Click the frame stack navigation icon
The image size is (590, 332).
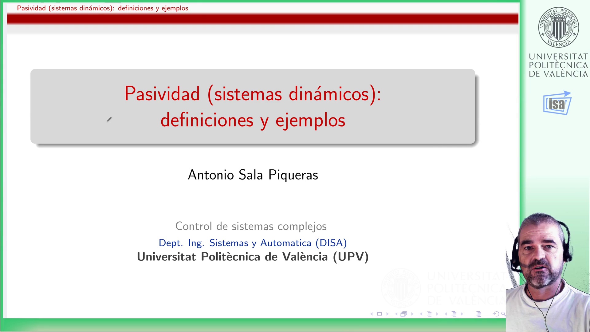point(404,314)
